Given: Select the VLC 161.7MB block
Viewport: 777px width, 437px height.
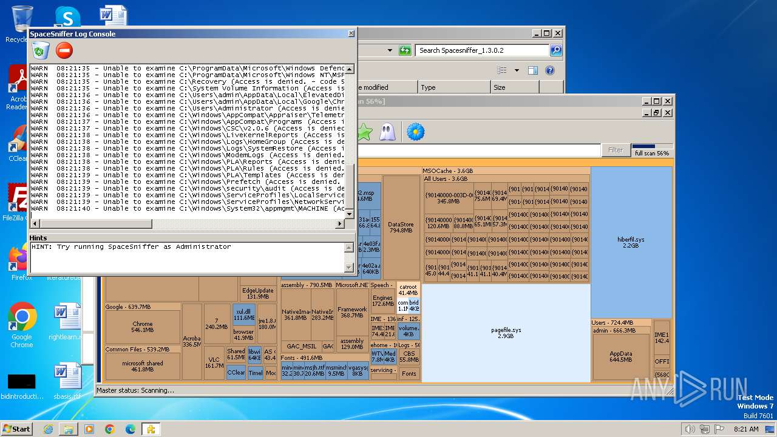Looking at the screenshot, I should point(214,362).
